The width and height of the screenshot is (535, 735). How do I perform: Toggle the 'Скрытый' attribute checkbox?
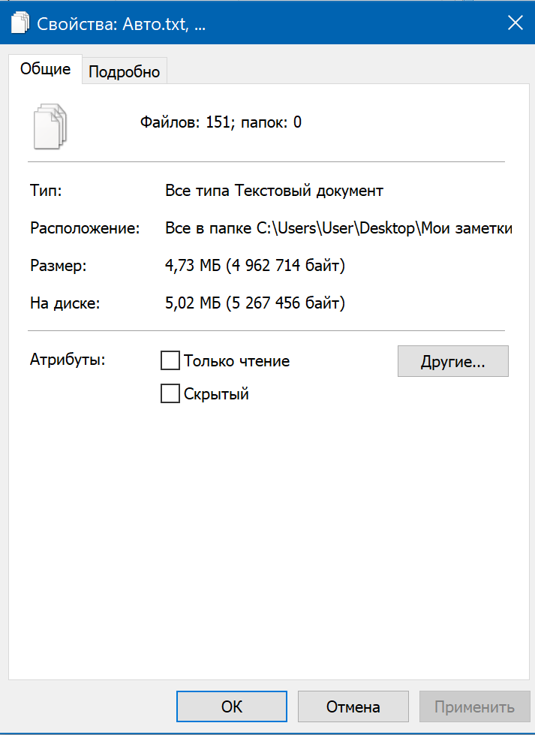(171, 393)
